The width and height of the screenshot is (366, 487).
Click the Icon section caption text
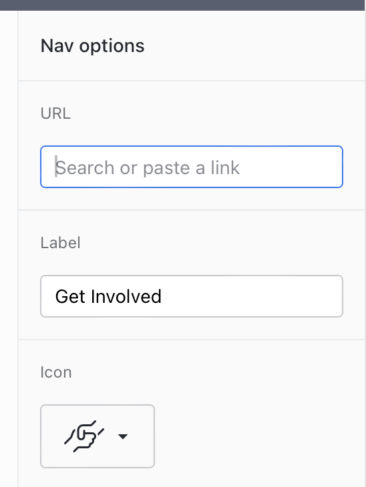coord(56,372)
